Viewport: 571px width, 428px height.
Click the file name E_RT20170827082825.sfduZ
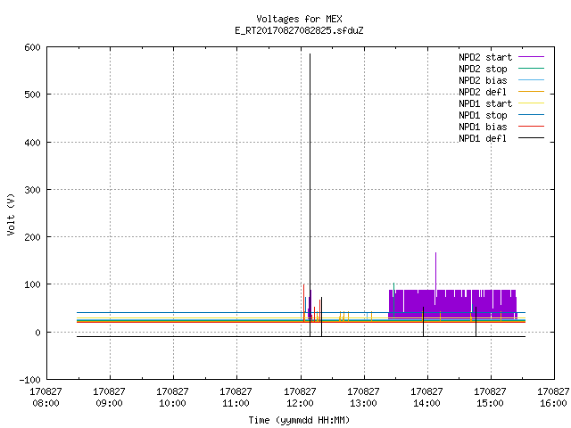299,30
